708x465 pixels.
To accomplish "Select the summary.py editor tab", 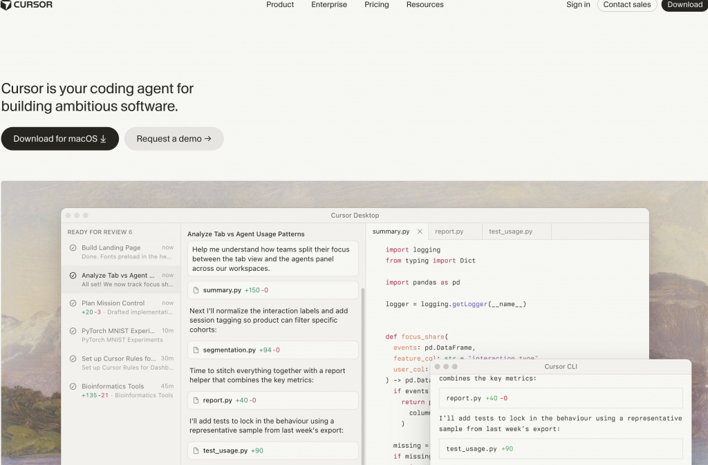I will 391,231.
